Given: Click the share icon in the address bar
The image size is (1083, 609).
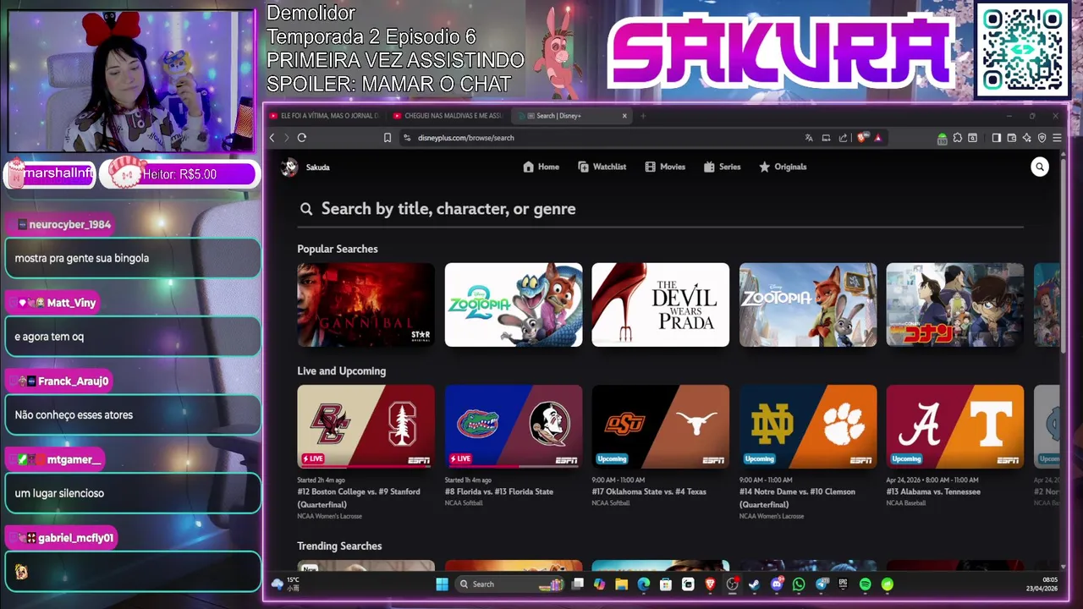Looking at the screenshot, I should (843, 138).
